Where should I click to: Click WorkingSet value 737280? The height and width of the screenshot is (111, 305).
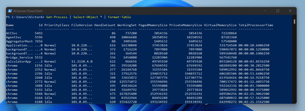131,33
